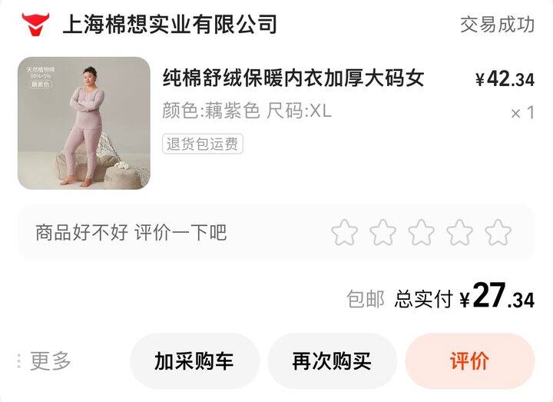Rate five stars
Image resolution: width=553 pixels, height=402 pixels.
(498, 232)
